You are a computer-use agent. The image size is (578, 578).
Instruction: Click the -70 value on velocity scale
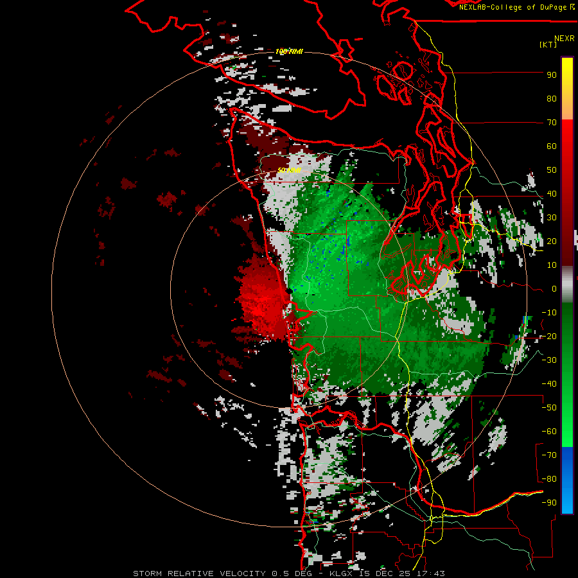click(549, 455)
